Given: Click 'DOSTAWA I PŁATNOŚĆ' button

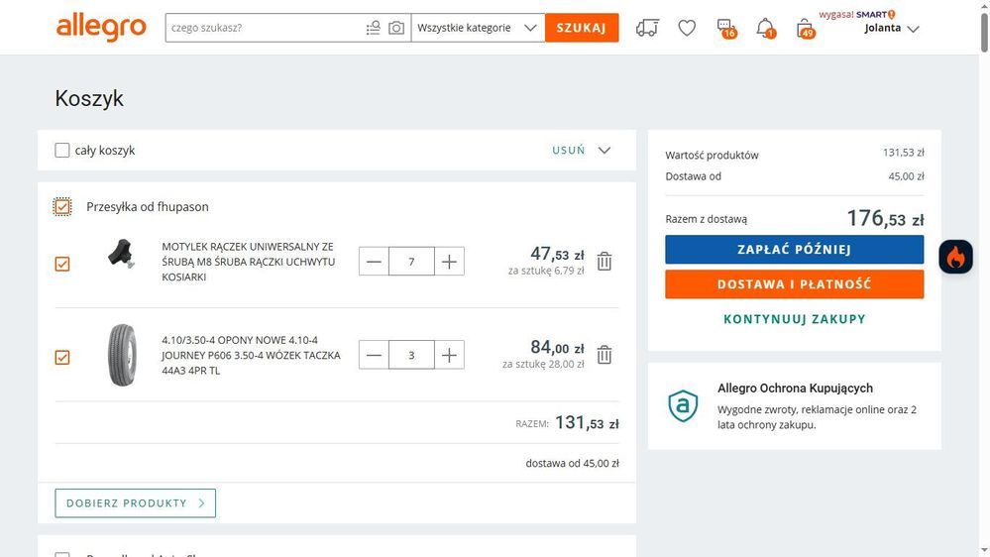Looking at the screenshot, I should click(794, 284).
